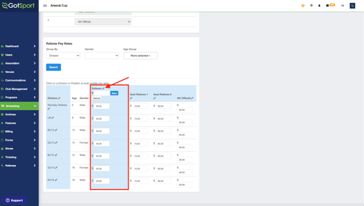The image size is (364, 206).
Task: Open the account avatar logo square
Action: [353, 5]
